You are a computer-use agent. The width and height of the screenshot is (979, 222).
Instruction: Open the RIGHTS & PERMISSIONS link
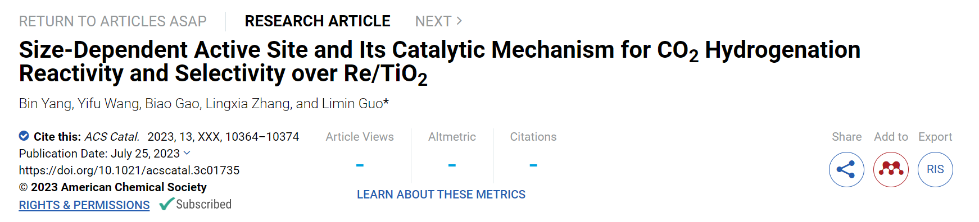point(84,205)
